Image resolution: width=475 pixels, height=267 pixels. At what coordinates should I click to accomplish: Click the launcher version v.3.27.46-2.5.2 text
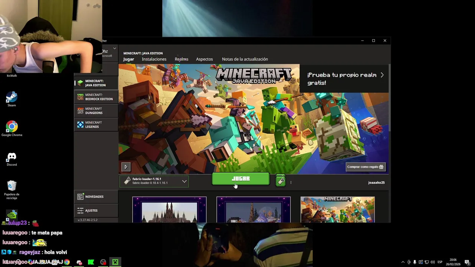point(88,220)
